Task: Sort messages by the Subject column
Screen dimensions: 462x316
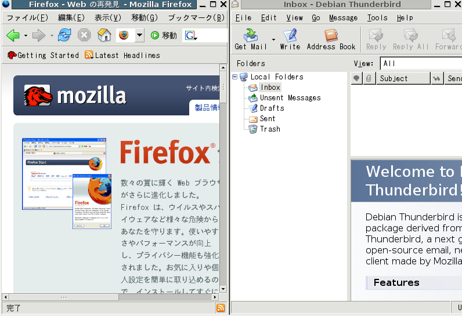Action: pos(403,78)
